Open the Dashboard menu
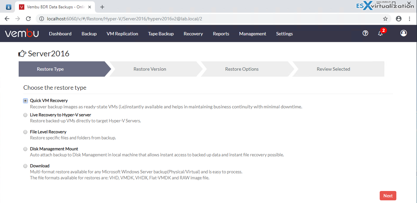This screenshot has height=203, width=417. point(60,34)
